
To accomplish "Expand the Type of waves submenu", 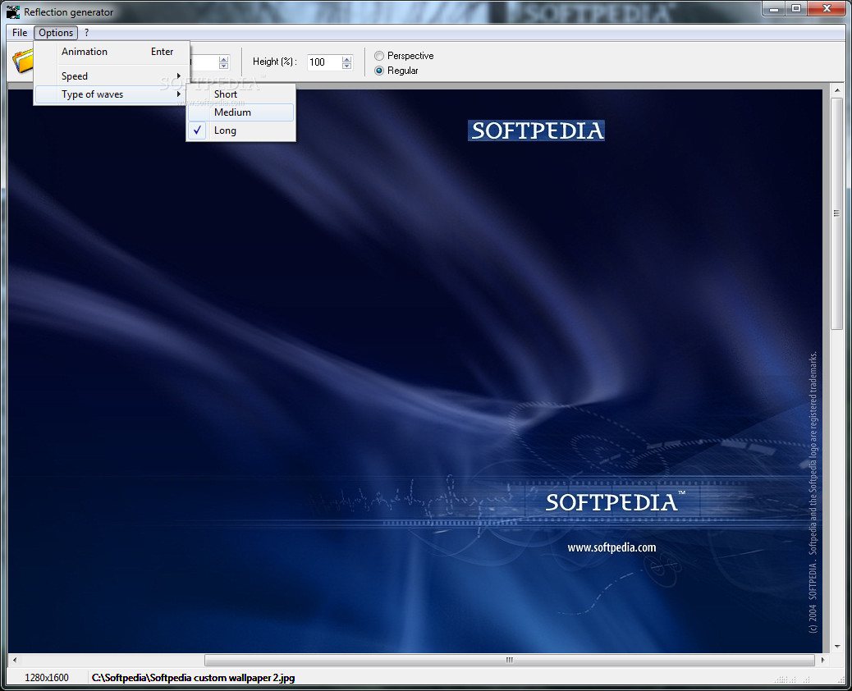I will [112, 94].
